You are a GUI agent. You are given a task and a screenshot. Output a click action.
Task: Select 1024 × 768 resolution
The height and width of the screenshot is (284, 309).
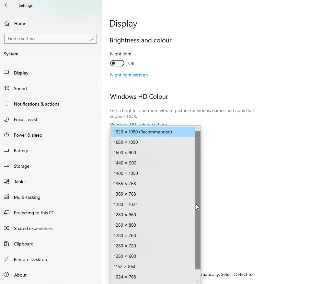click(153, 277)
